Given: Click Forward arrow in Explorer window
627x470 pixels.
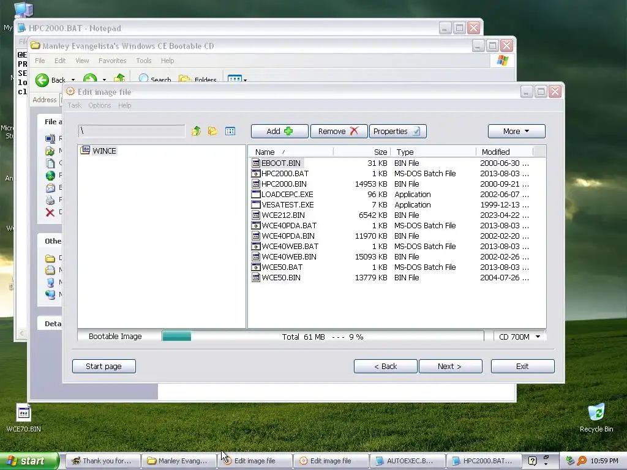Looking at the screenshot, I should point(90,79).
